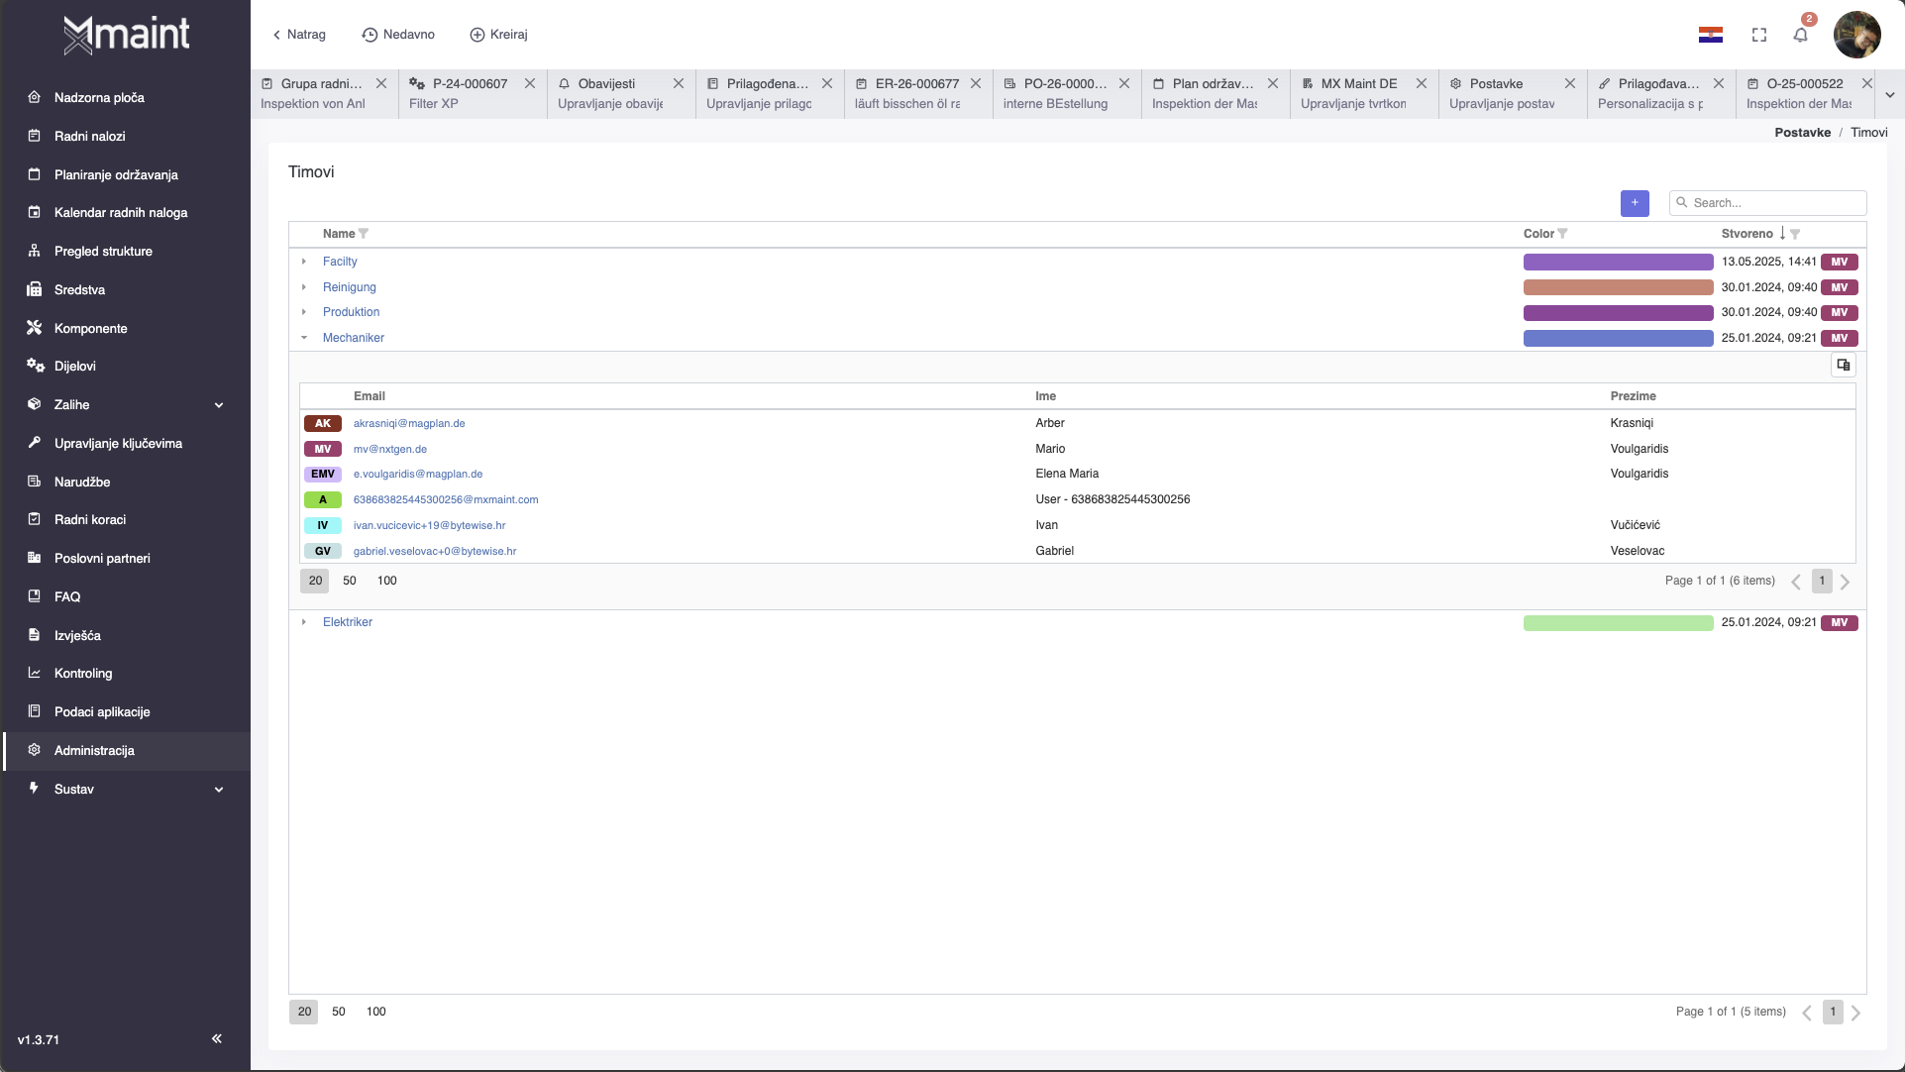Click the Color column filter icon
1905x1072 pixels.
click(1562, 234)
